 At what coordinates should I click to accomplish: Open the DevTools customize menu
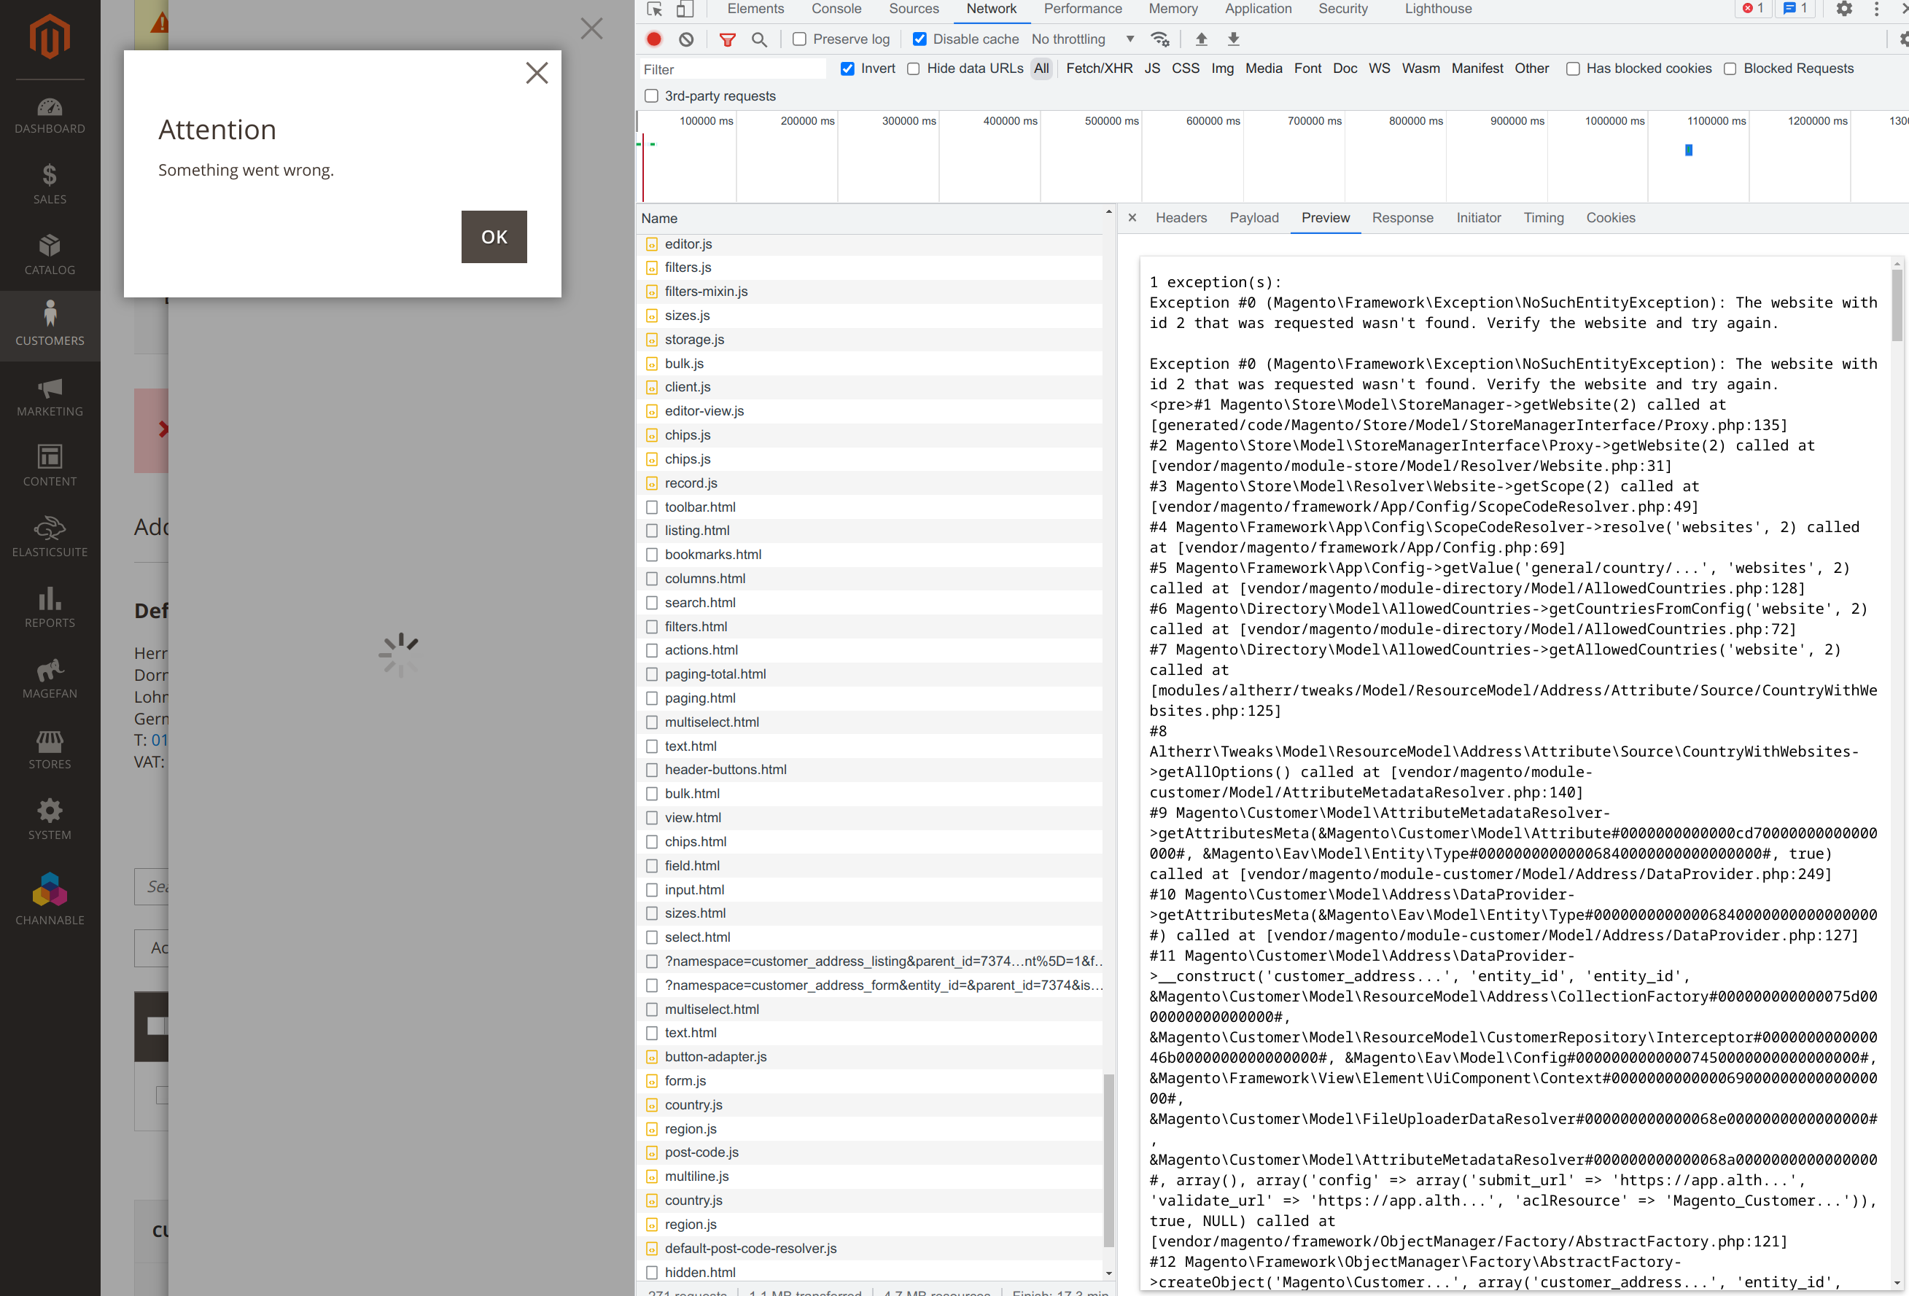(1875, 9)
